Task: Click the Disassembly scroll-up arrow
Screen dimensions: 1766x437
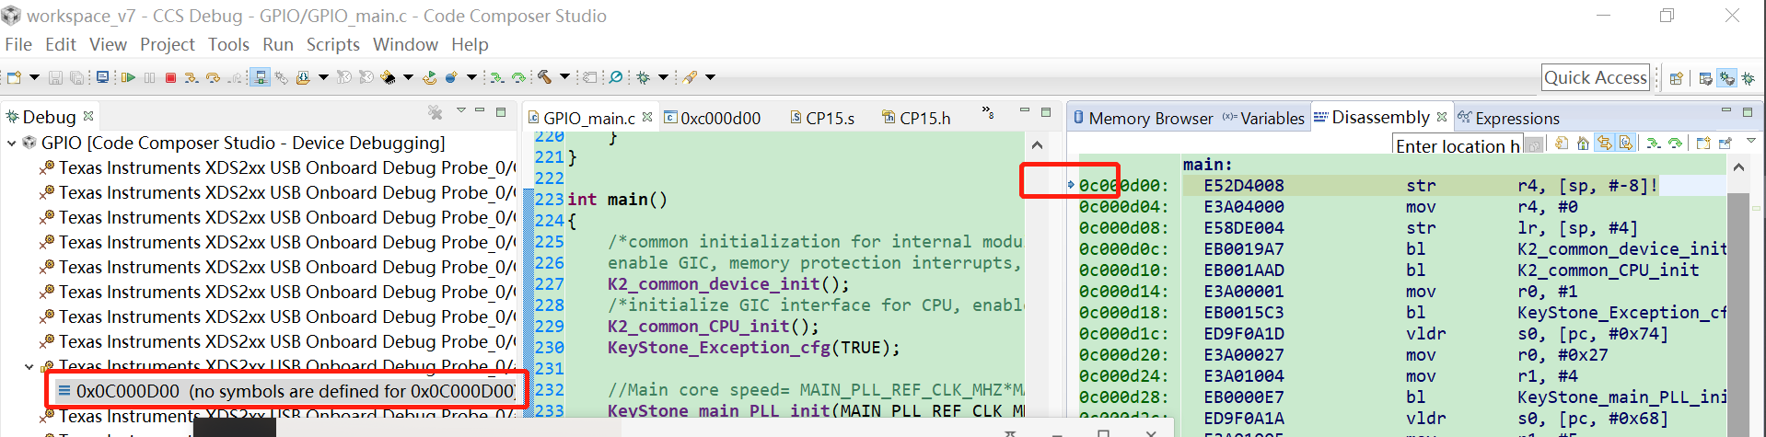Action: (x=1738, y=167)
